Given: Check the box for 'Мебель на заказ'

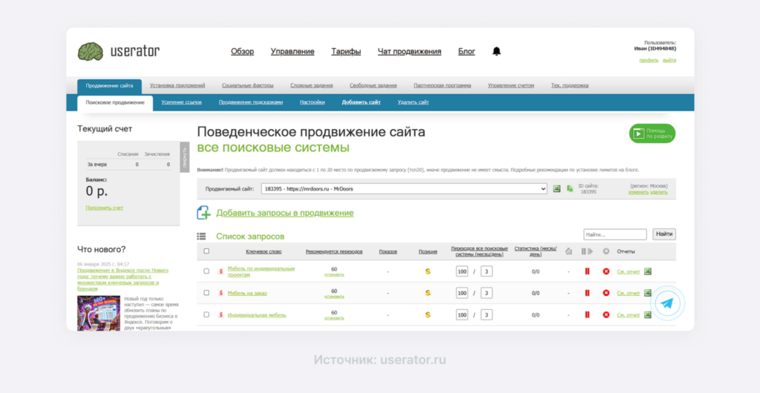Looking at the screenshot, I should pyautogui.click(x=206, y=293).
